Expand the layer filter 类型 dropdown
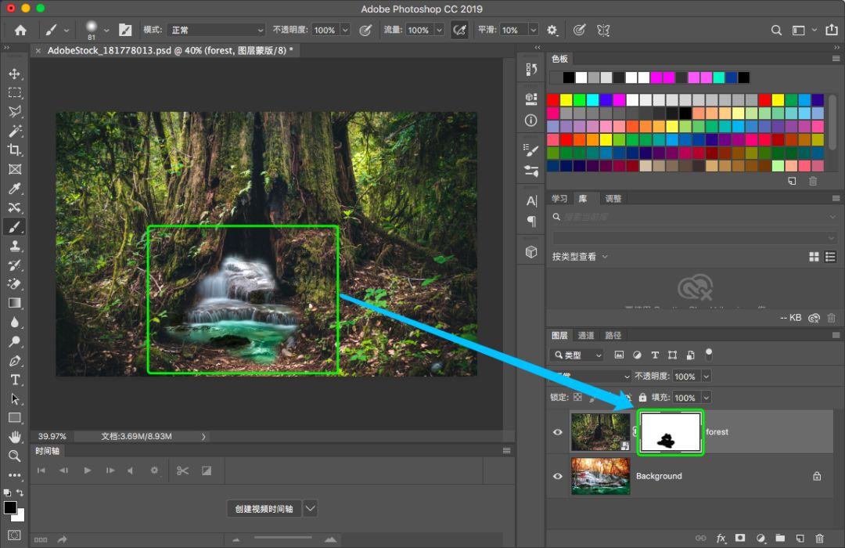This screenshot has height=548, width=845. pos(577,355)
